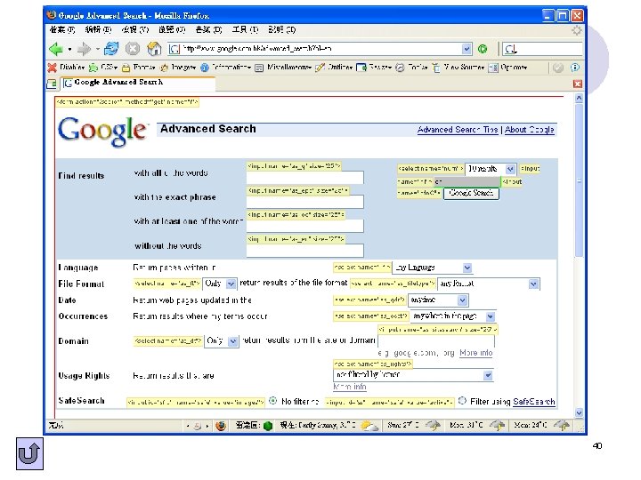
Task: Open the any format file type dropdown
Action: point(489,284)
